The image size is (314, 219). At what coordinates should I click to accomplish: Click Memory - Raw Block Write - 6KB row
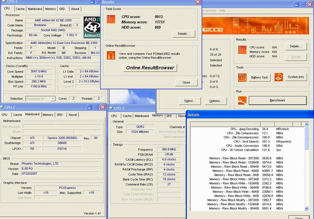(247, 196)
